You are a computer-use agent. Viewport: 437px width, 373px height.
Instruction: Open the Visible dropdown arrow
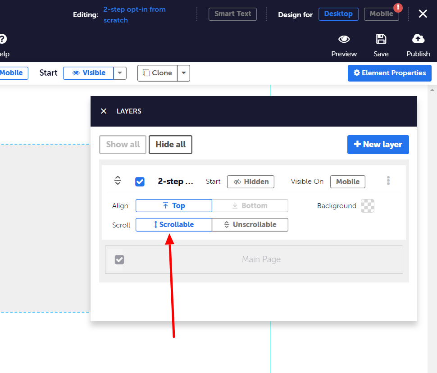pos(120,73)
